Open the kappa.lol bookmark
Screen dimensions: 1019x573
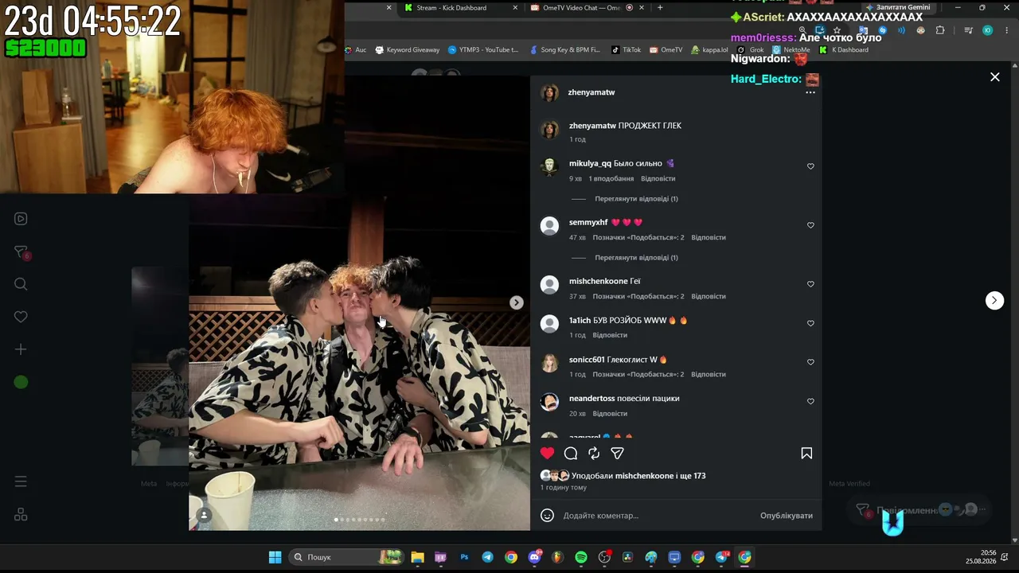coord(709,50)
